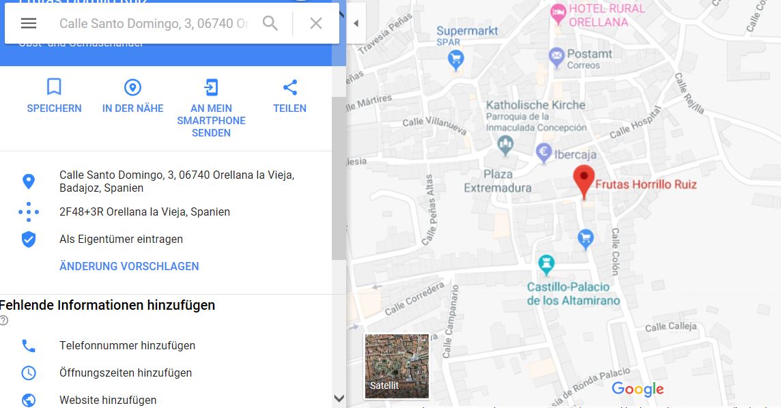
Task: Switch to Satellit map view thumbnail
Action: (397, 366)
